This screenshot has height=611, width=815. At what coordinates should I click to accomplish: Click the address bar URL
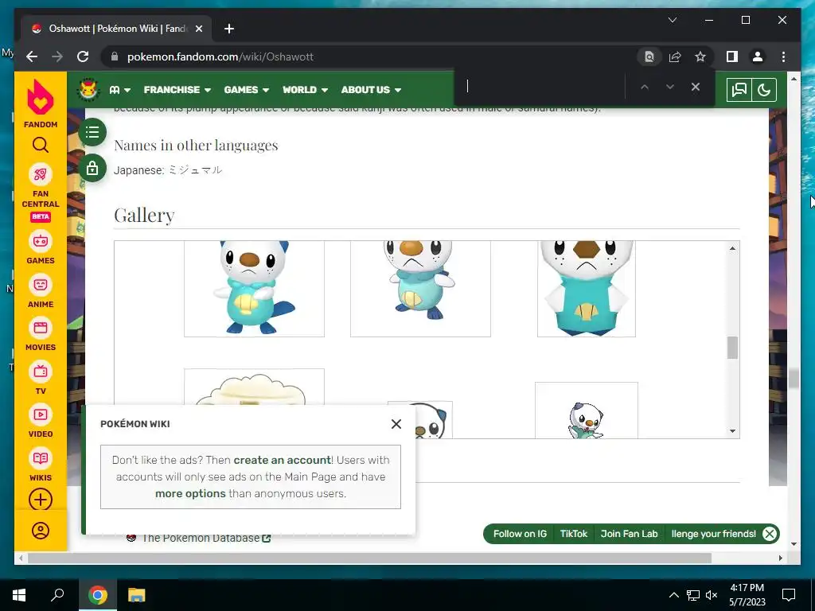coord(220,56)
